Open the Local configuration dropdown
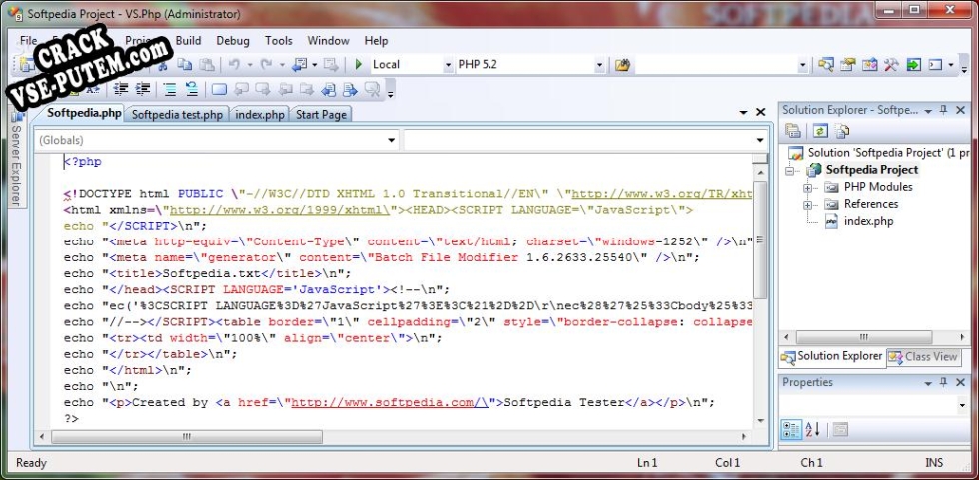The width and height of the screenshot is (979, 480). 448,65
